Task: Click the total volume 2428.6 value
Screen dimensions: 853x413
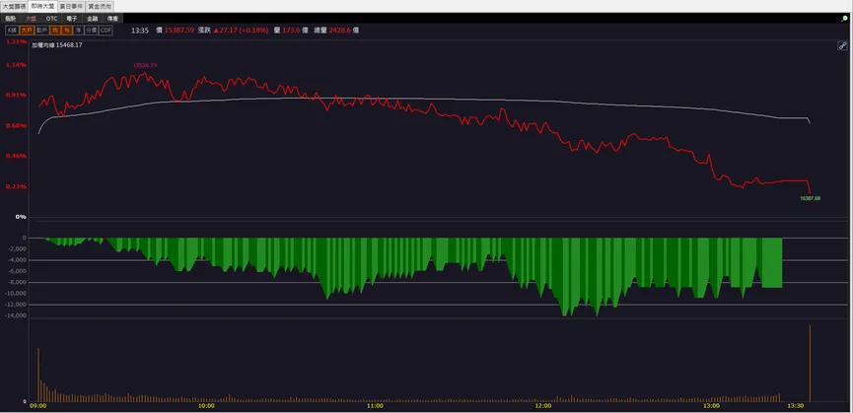Action: (340, 31)
